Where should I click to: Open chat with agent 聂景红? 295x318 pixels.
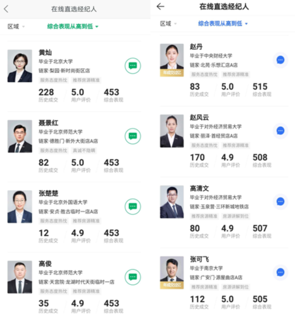tap(133, 136)
